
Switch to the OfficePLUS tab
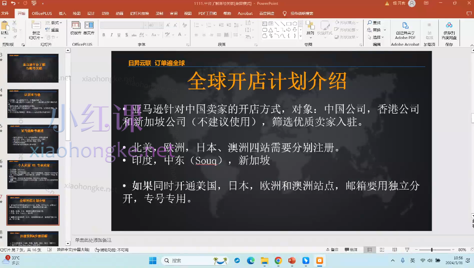42,13
